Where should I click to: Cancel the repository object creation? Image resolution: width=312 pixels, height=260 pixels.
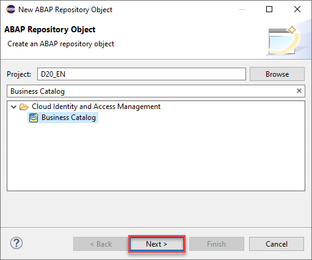pos(277,244)
